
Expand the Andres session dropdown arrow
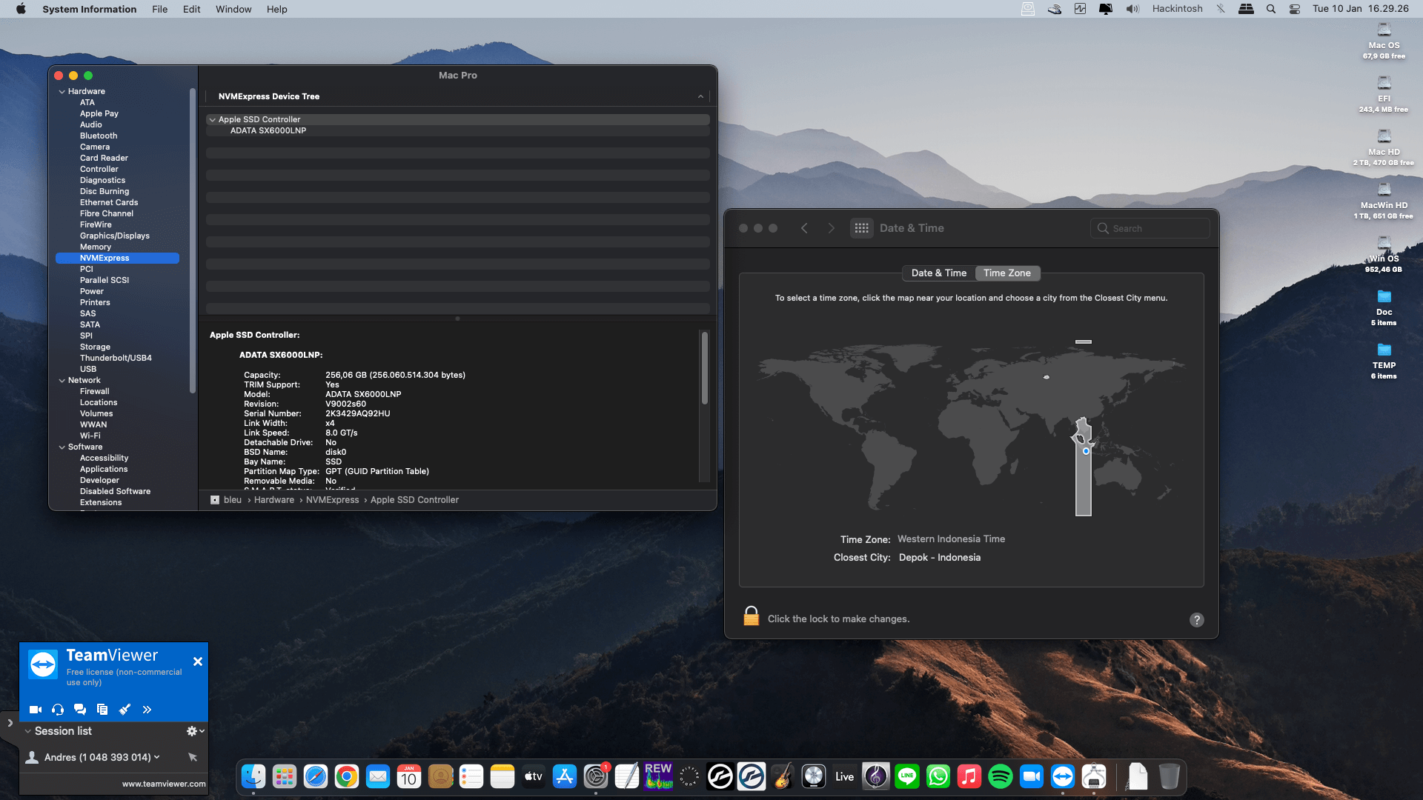[157, 757]
